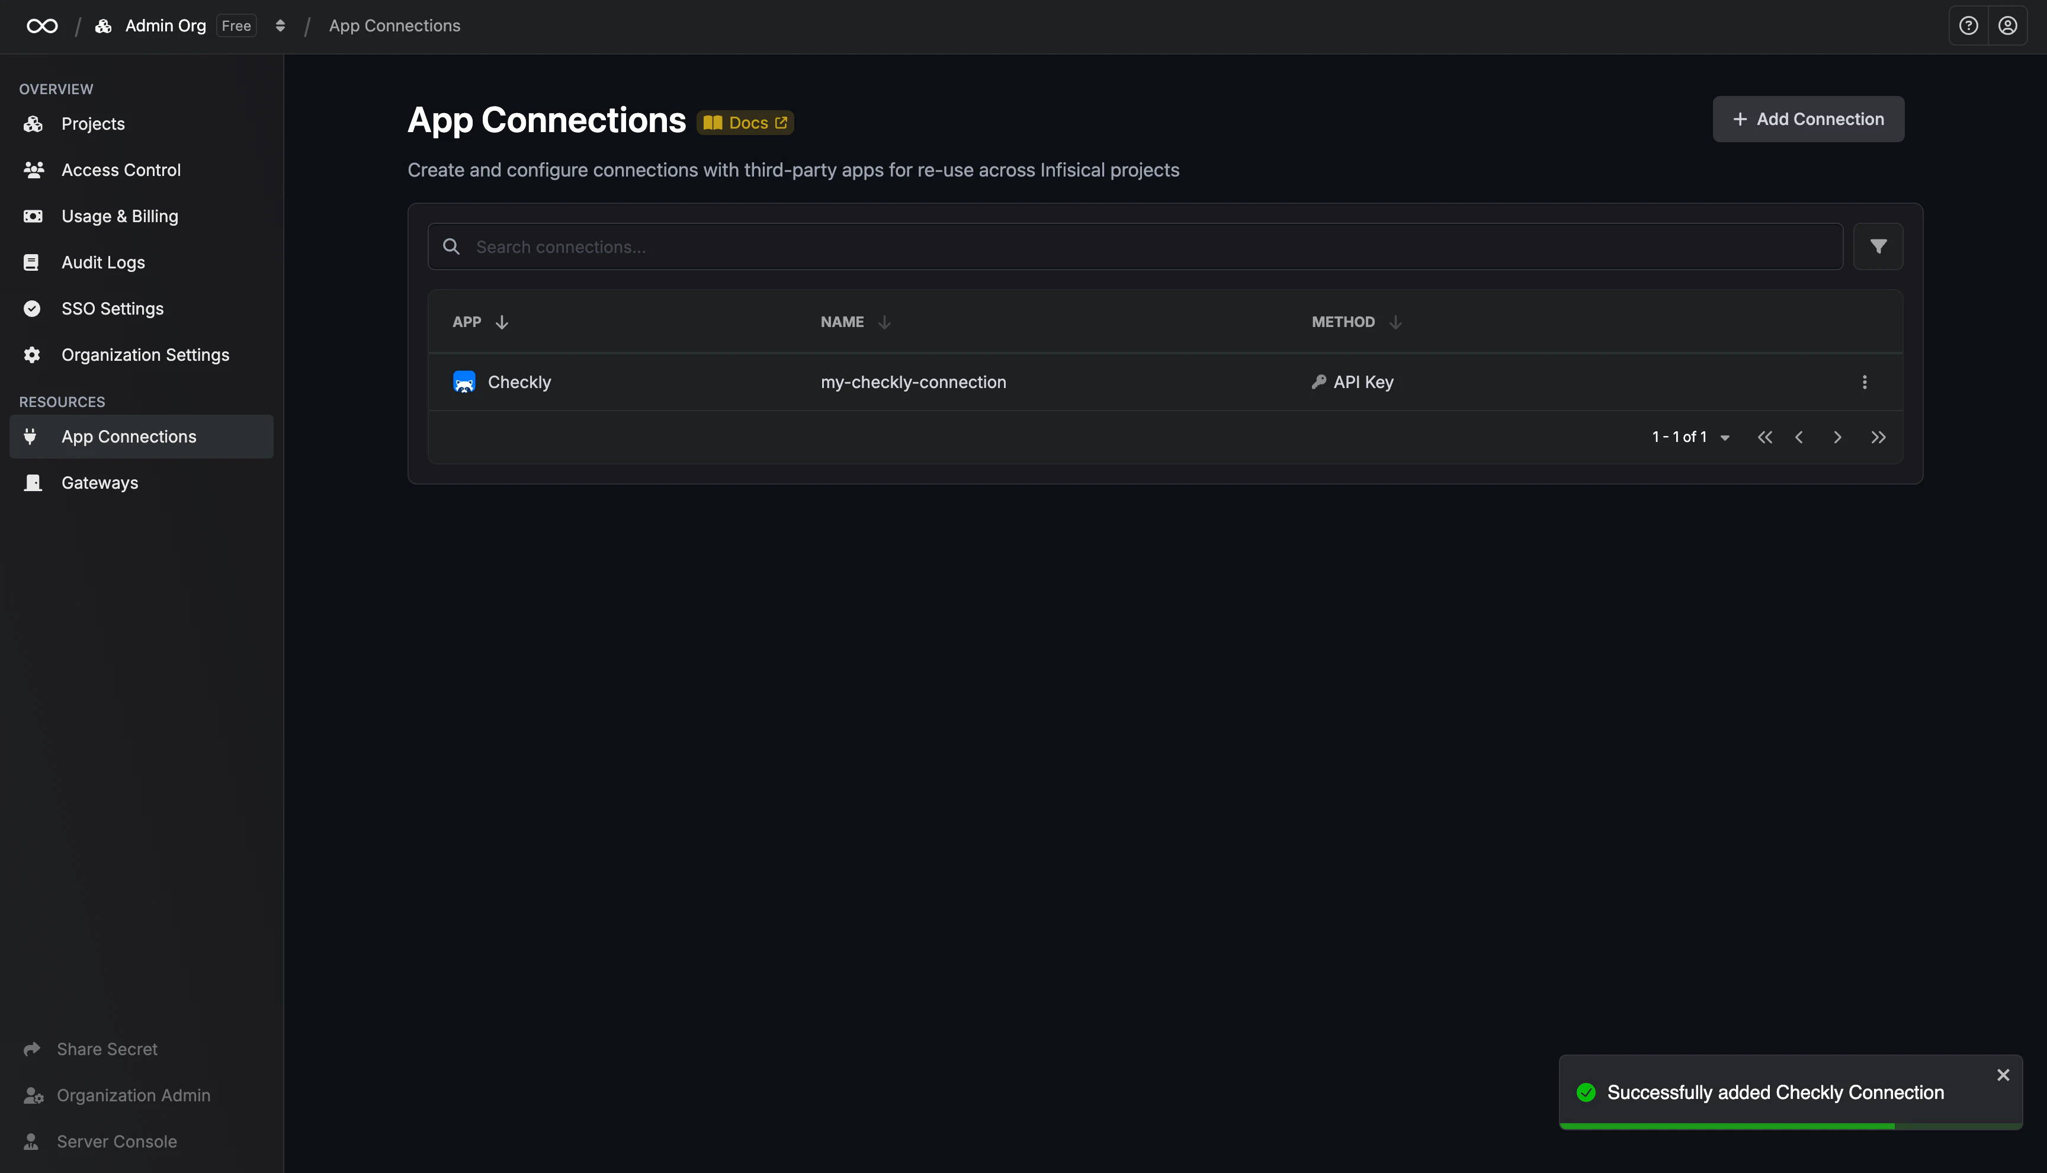Focus the Search connections field

pyautogui.click(x=1135, y=246)
